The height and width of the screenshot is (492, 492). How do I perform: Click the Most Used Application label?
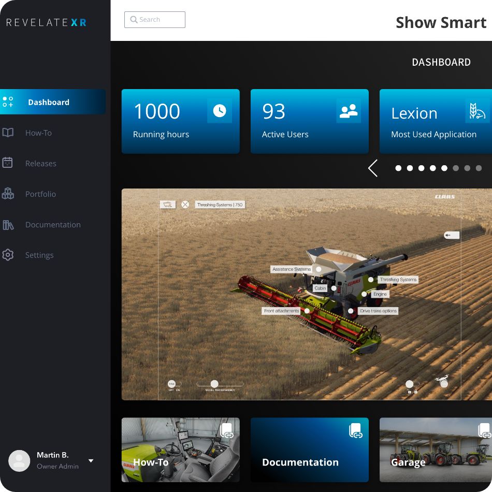click(433, 134)
